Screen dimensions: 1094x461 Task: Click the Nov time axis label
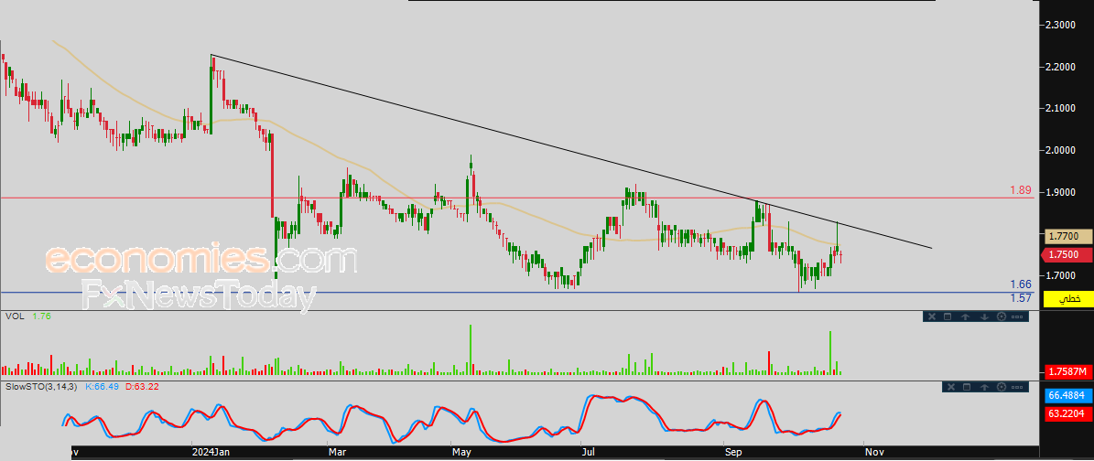(x=875, y=452)
